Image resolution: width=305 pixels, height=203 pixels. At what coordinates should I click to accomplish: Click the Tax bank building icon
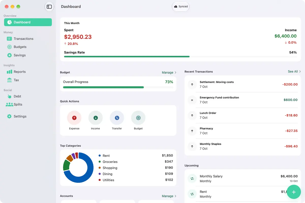[9, 80]
